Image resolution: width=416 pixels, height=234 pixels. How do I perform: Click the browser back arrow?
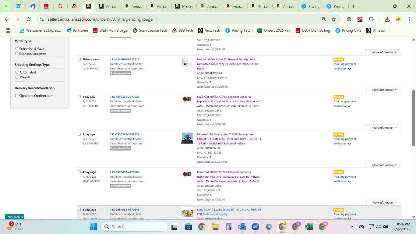point(7,19)
